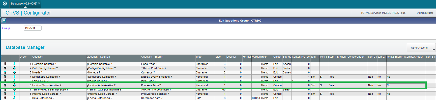Select the 'Exercicio Contabil ?' question cell
The image size is (436, 100).
59,64
